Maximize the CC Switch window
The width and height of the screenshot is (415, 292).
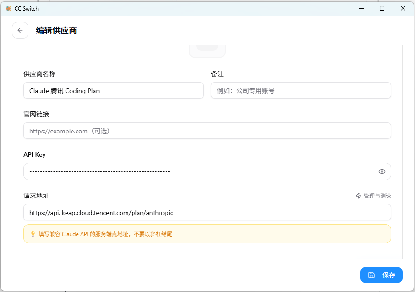tap(382, 8)
